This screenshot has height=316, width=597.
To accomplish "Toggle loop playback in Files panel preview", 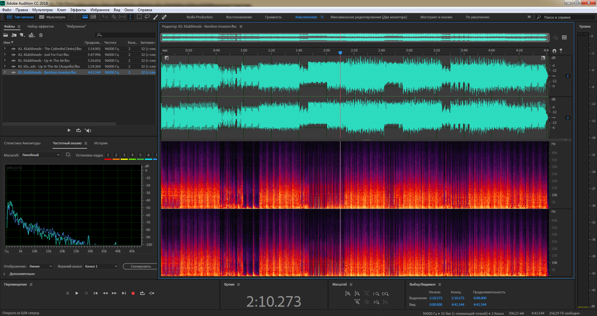I will [78, 130].
